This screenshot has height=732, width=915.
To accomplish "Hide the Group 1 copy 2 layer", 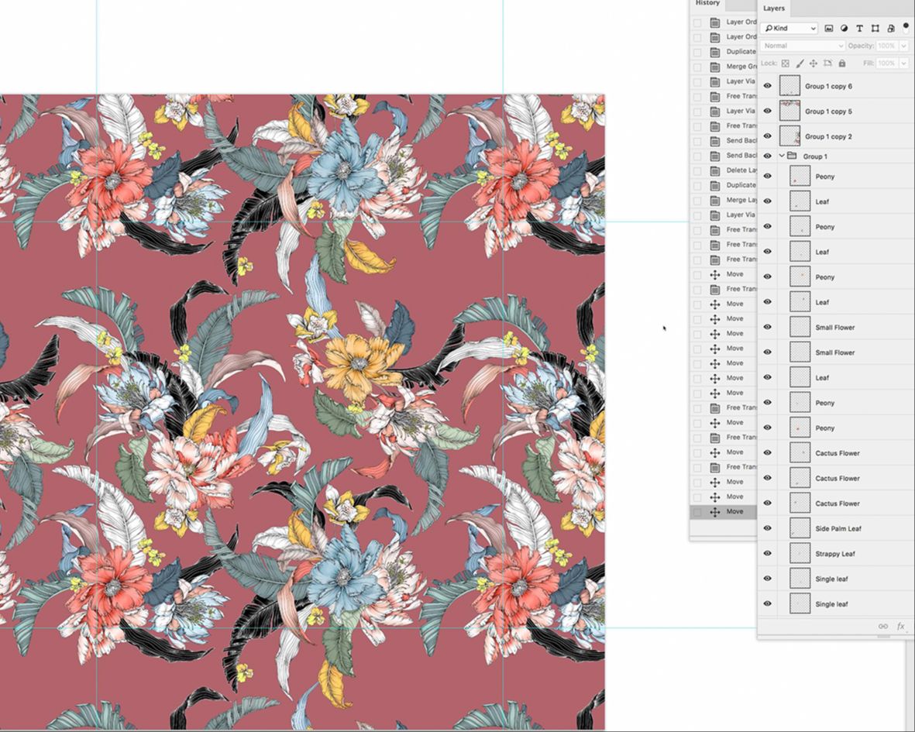I will point(767,136).
